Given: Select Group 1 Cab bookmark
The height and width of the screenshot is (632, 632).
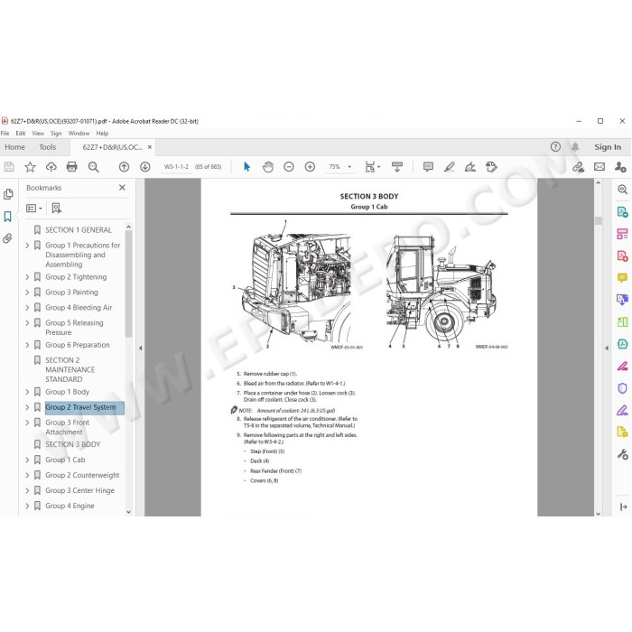Looking at the screenshot, I should click(x=65, y=460).
